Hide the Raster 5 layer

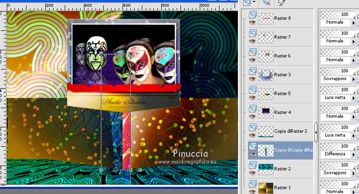tap(252, 97)
